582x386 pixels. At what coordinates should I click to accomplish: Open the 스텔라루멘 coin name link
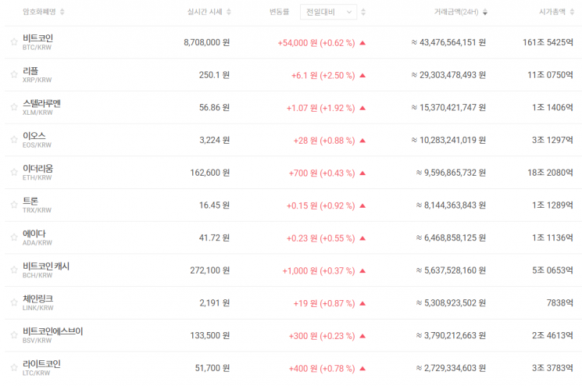tap(41, 104)
